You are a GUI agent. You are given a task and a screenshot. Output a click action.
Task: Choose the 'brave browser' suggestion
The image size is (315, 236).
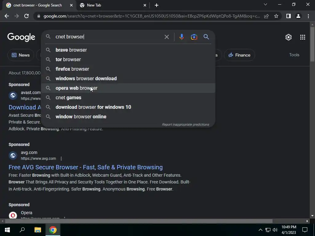click(128, 50)
